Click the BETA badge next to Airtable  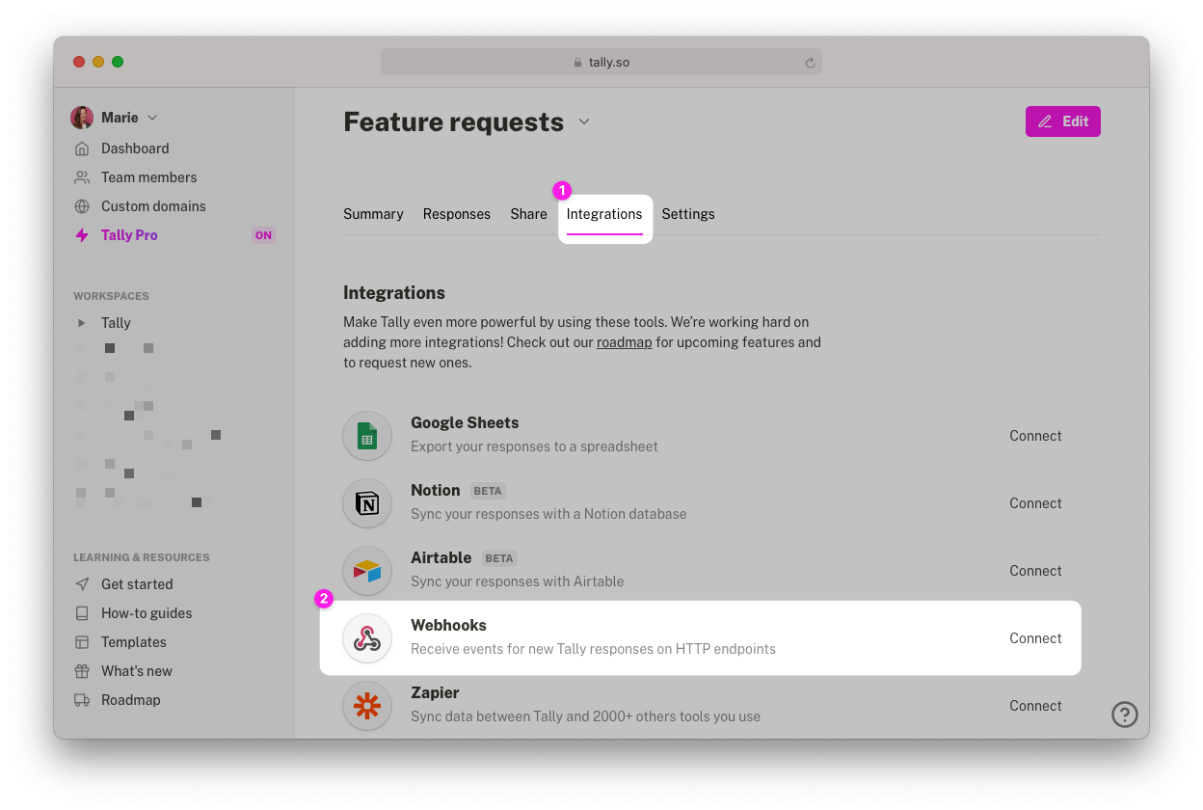(499, 558)
